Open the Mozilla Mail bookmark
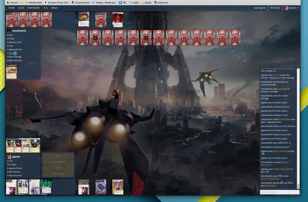308x202 pixels. coord(33,3)
